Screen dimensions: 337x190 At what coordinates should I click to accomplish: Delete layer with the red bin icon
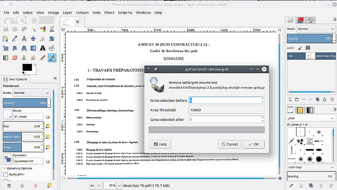[332, 99]
